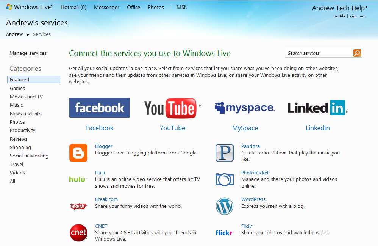Select the All category

click(x=12, y=181)
